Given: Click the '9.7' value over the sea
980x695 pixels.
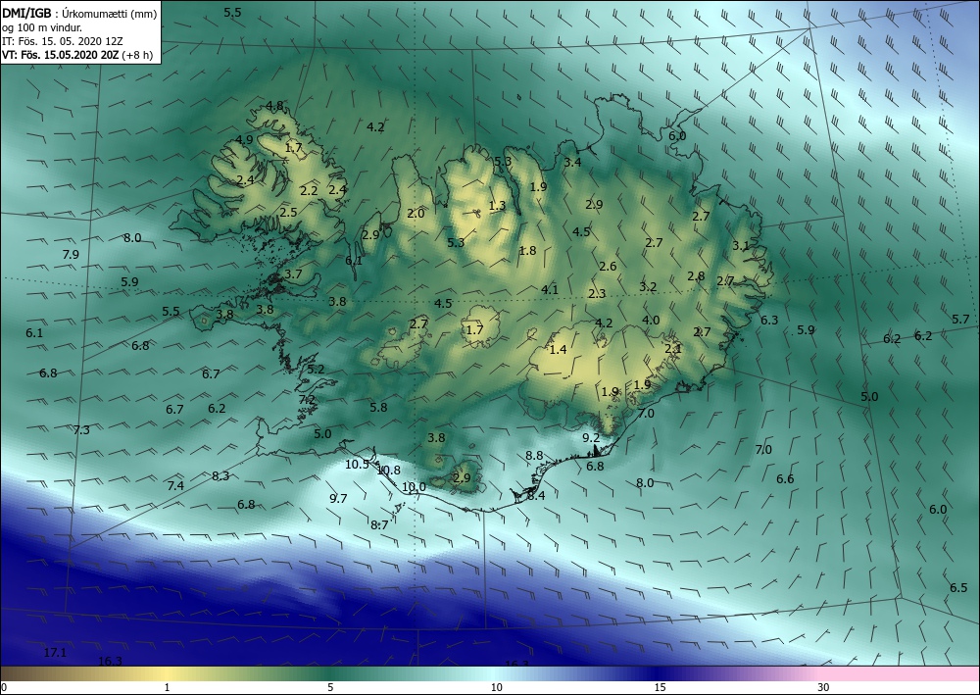Looking at the screenshot, I should click(338, 498).
